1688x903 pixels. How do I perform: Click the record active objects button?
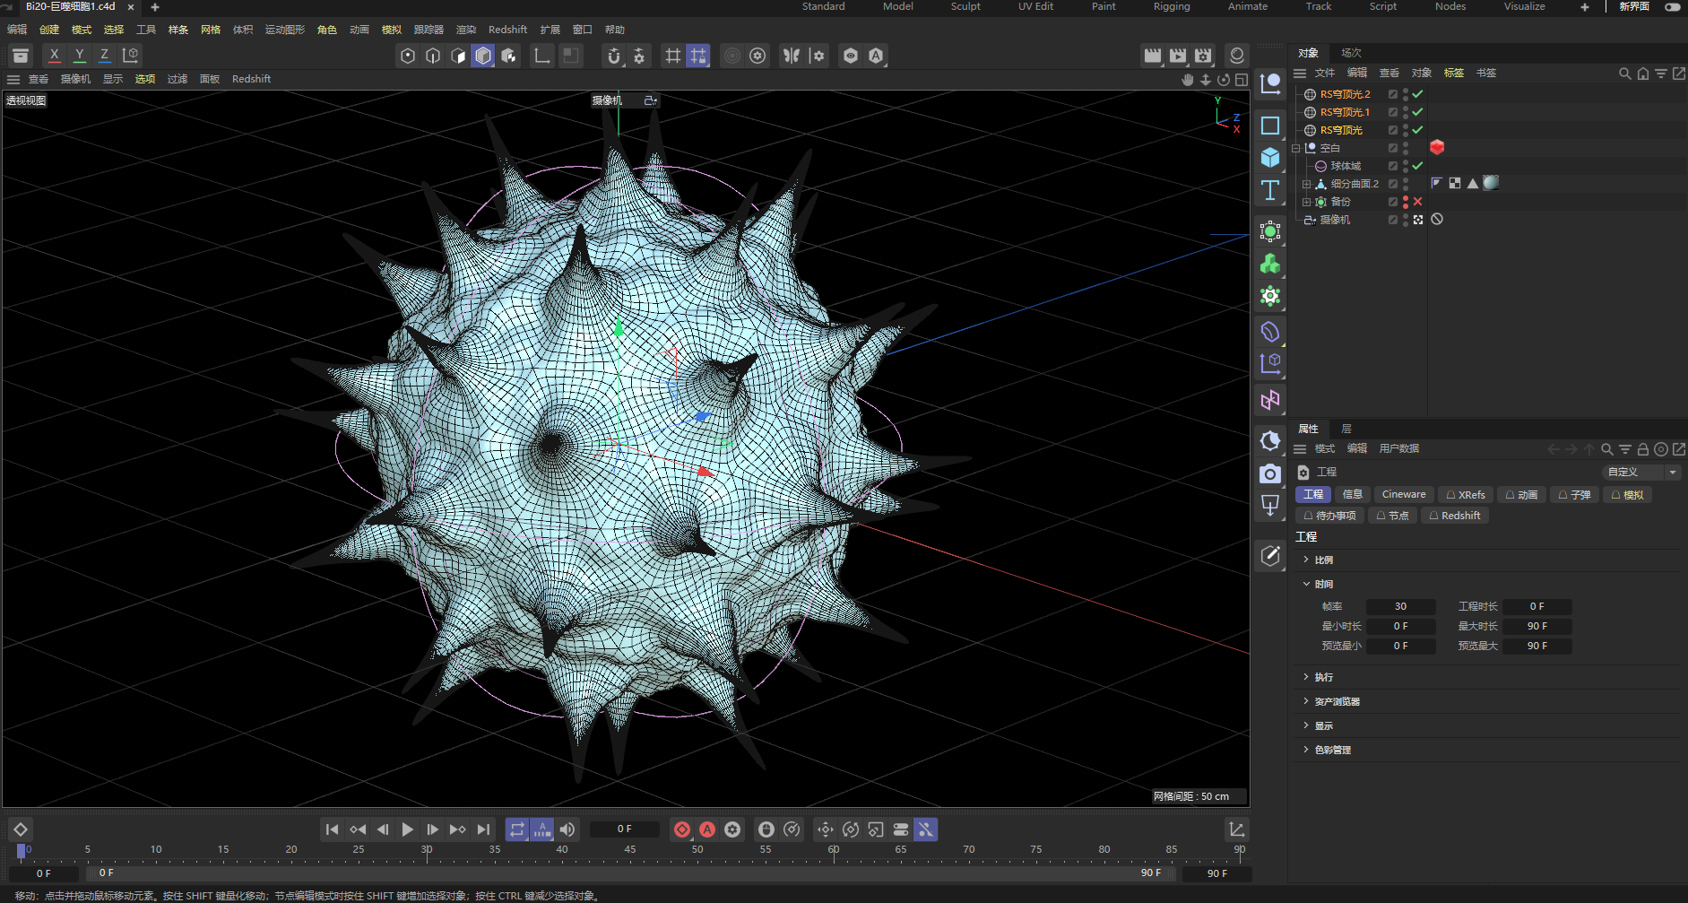coord(682,829)
